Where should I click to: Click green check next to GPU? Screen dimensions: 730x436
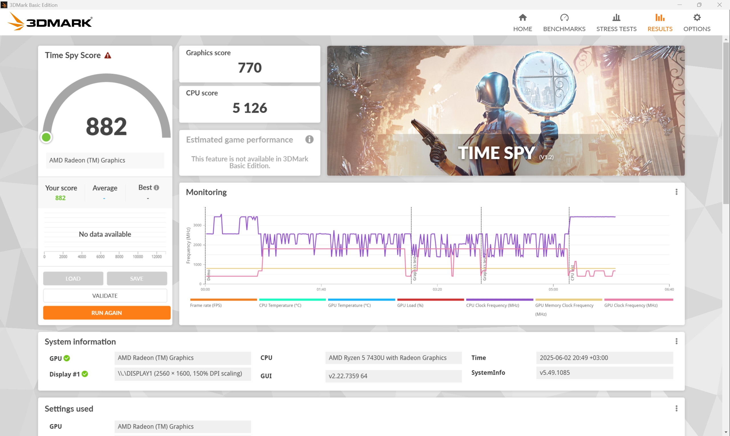point(67,358)
